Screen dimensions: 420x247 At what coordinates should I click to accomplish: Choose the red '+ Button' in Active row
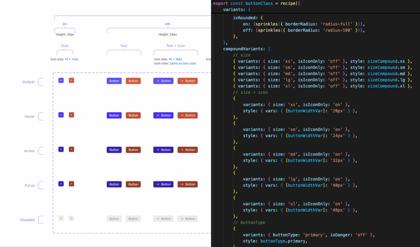coord(188,150)
